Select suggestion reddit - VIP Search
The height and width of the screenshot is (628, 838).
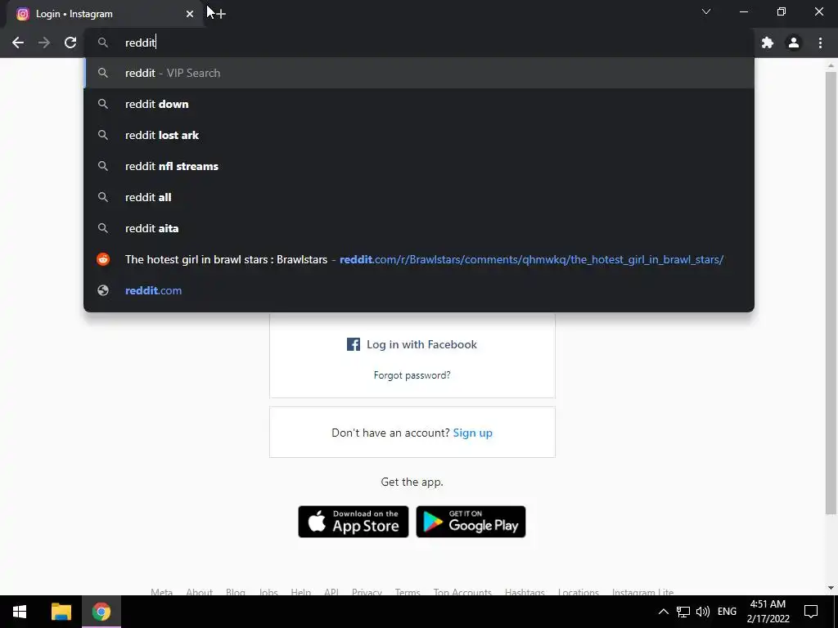419,73
